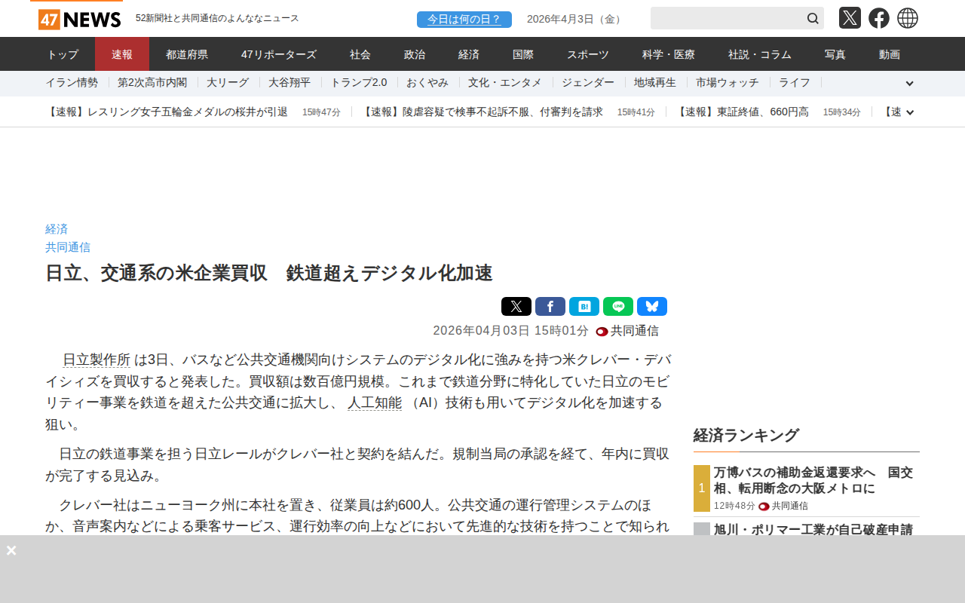Click the 日立製作所 keyword link

point(96,360)
